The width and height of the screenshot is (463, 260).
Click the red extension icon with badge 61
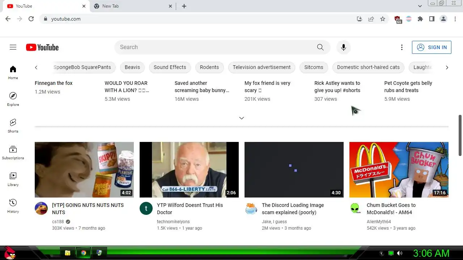[x=398, y=19]
